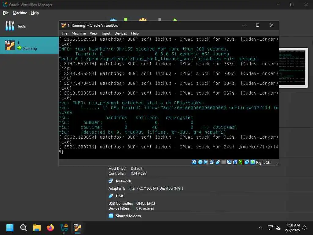
Task: Open the Machine menu in VirtualBox Manager
Action: click(x=20, y=13)
